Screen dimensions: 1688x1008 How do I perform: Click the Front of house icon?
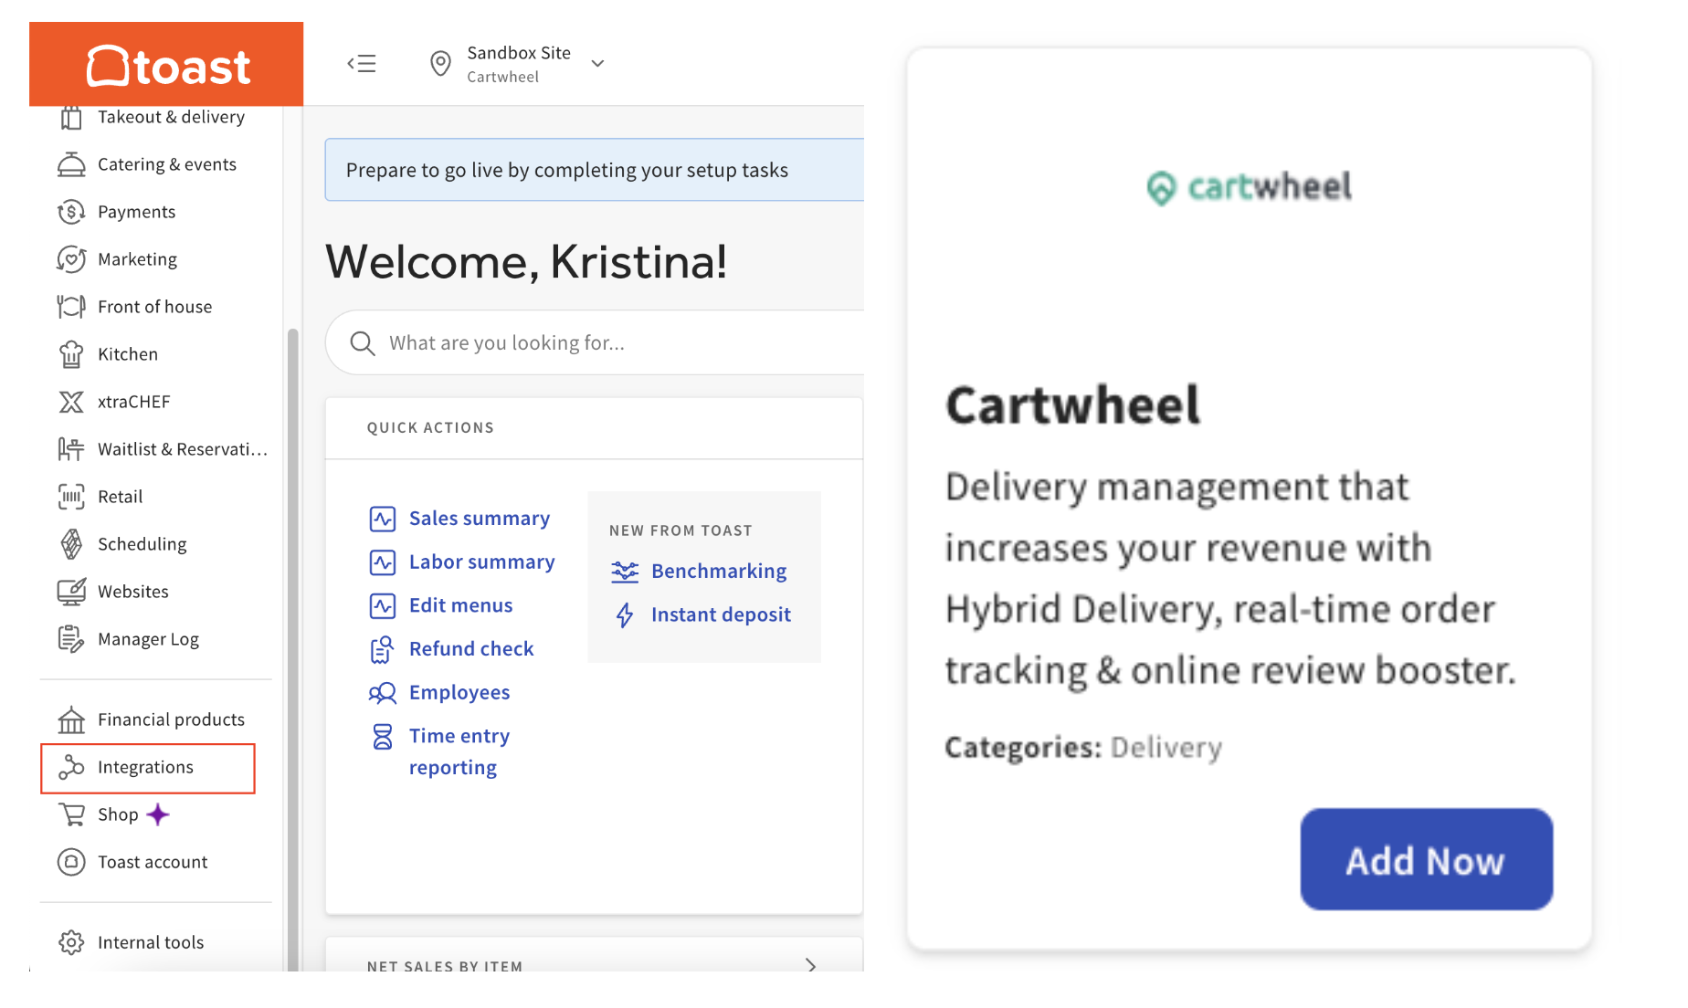pos(71,307)
